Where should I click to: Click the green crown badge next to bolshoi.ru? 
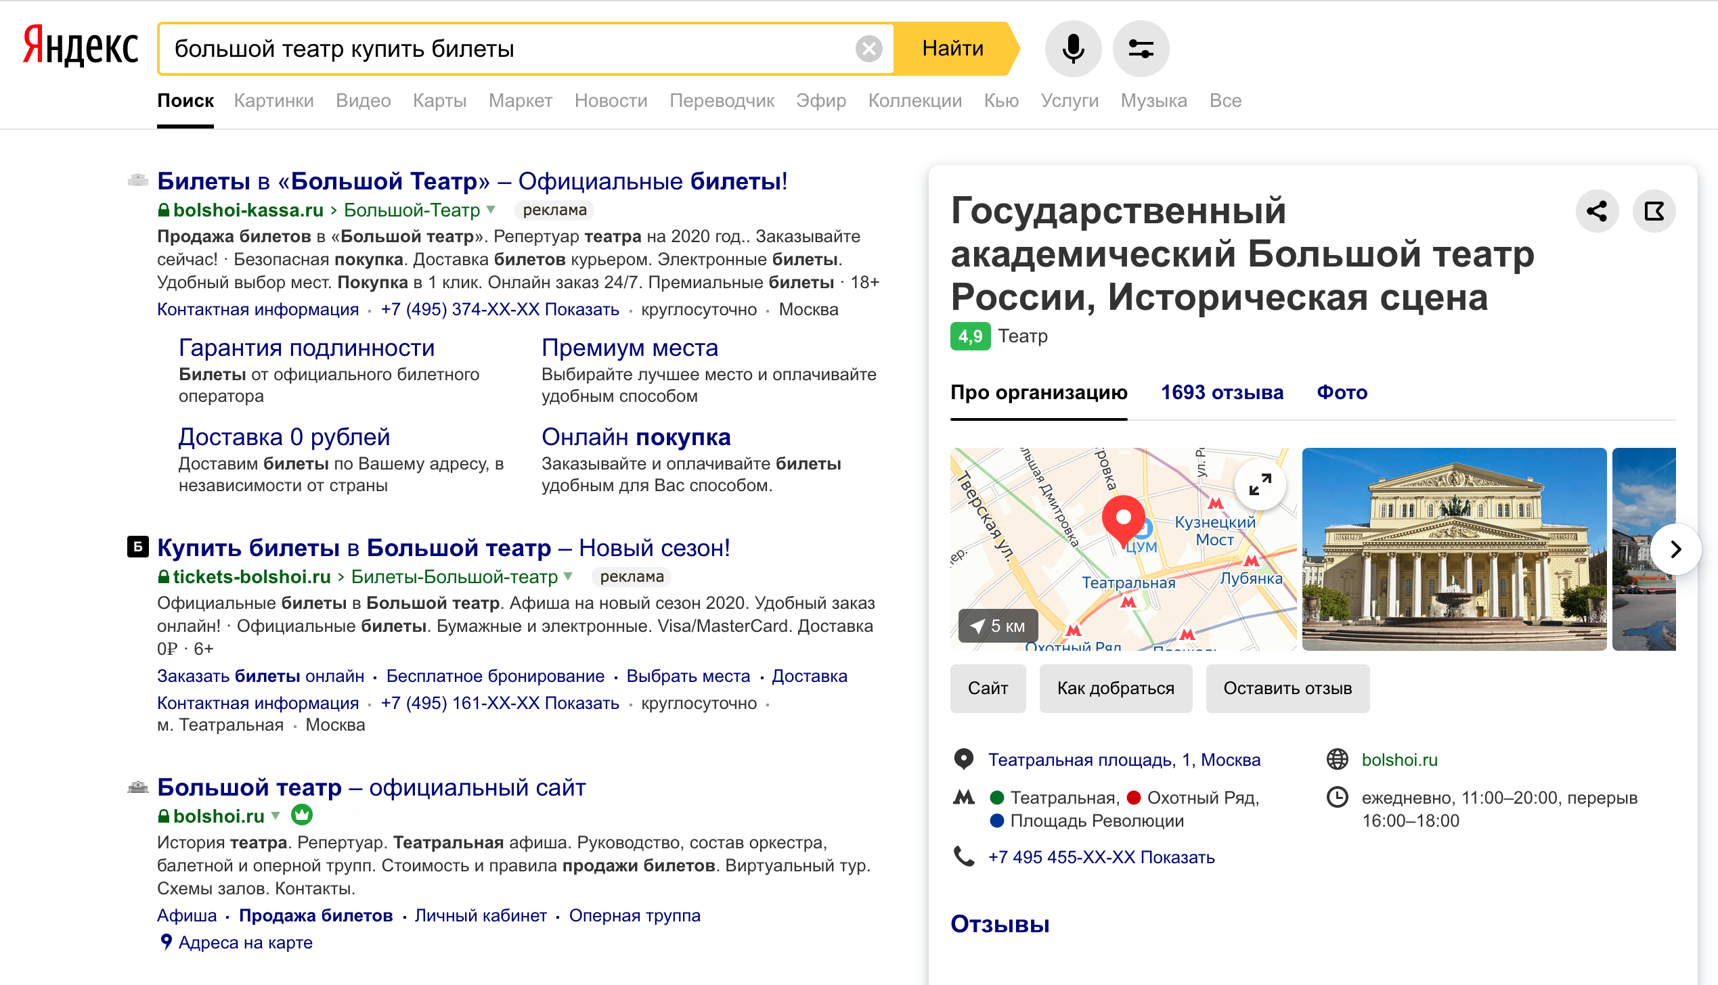[302, 815]
